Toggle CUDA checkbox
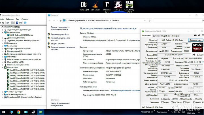Screen dimensions: 204x115 (172, 99)
